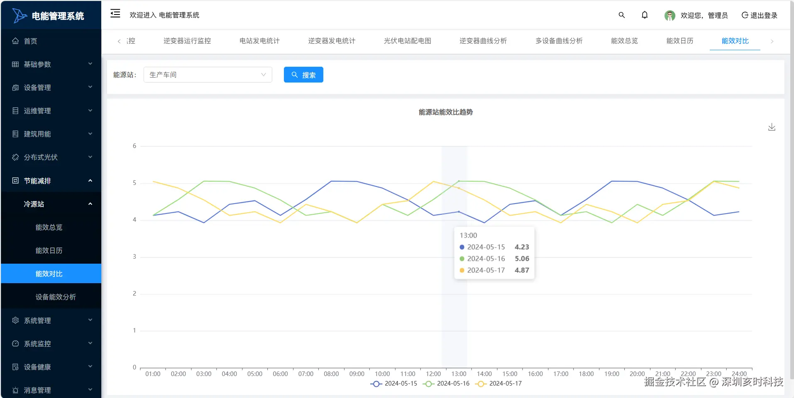Open the 能源站 生产车间 dropdown
Screen dimensions: 794x398
(208, 75)
